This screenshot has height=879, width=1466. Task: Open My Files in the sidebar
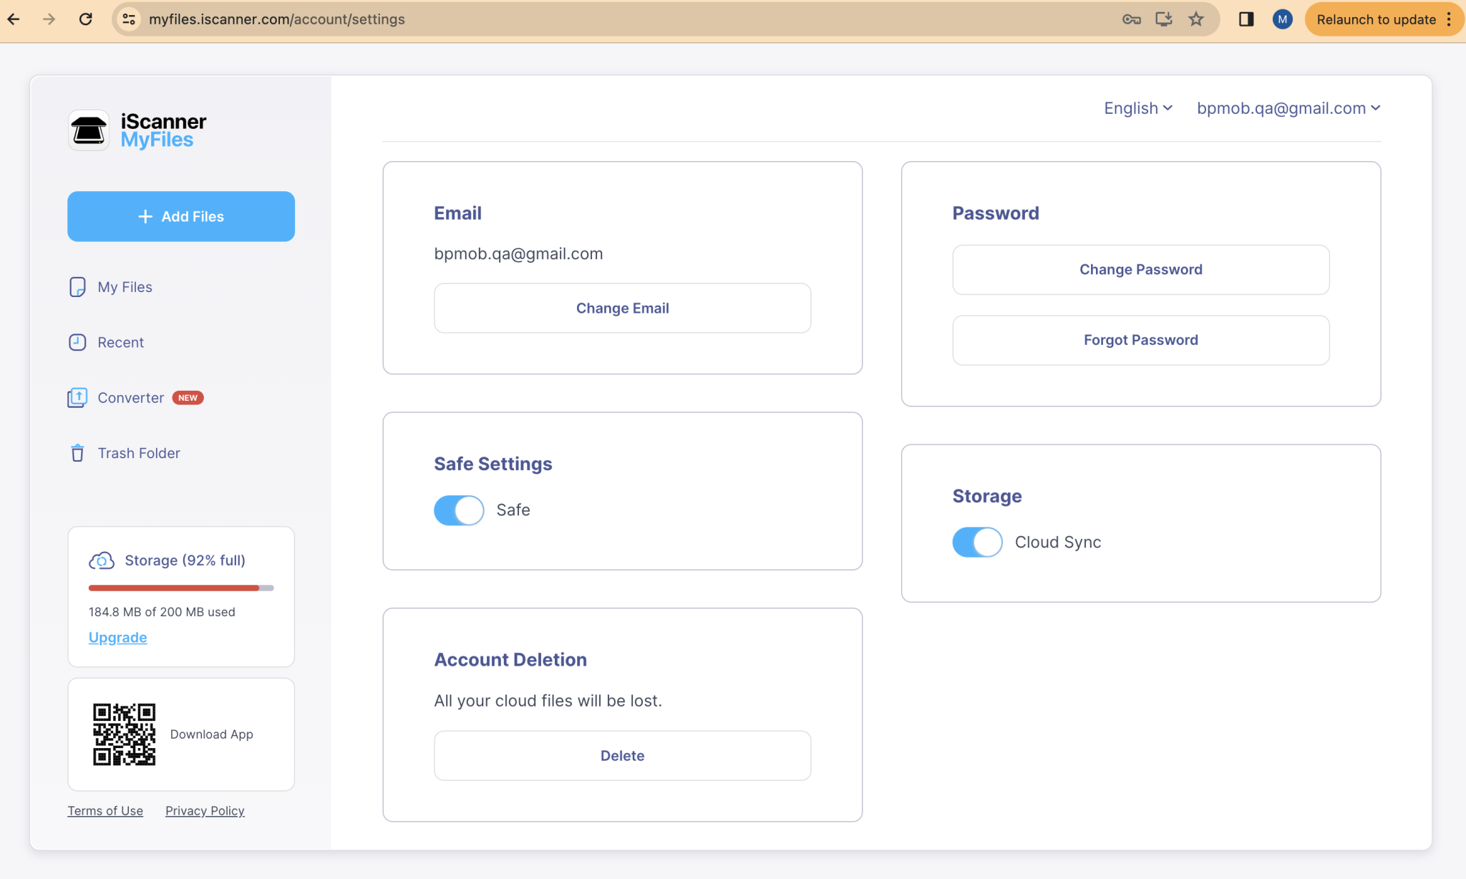[x=125, y=286]
